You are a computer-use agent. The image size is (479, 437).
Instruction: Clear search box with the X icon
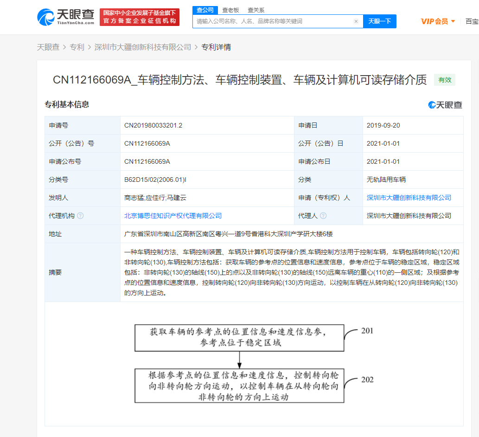pos(356,21)
